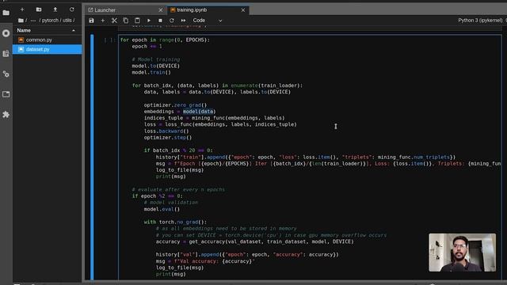Restart kernel and run all cells
The width and height of the screenshot is (507, 285).
coord(183,21)
